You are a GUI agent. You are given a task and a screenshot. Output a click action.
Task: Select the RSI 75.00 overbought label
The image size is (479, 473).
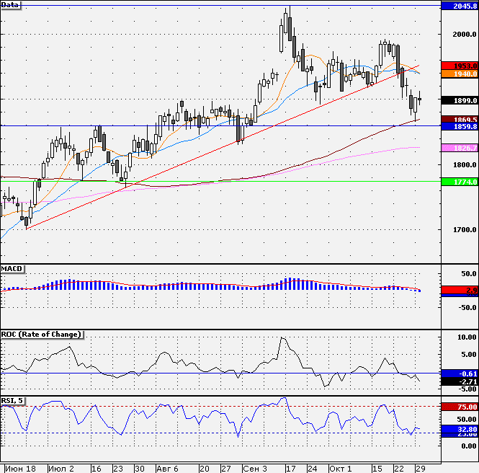[x=460, y=407]
